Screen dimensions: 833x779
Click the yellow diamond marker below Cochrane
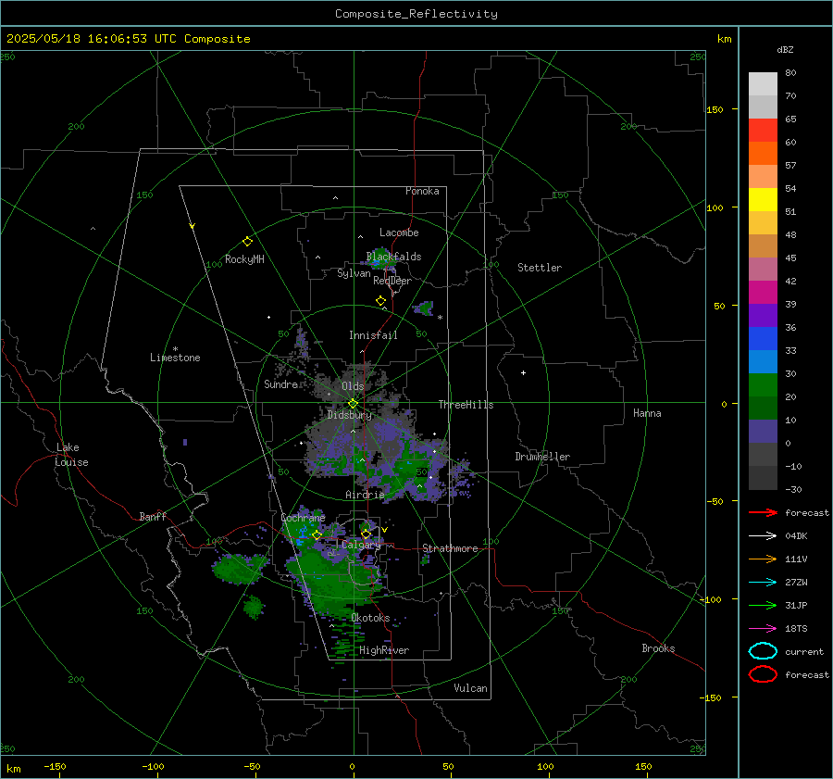point(317,535)
